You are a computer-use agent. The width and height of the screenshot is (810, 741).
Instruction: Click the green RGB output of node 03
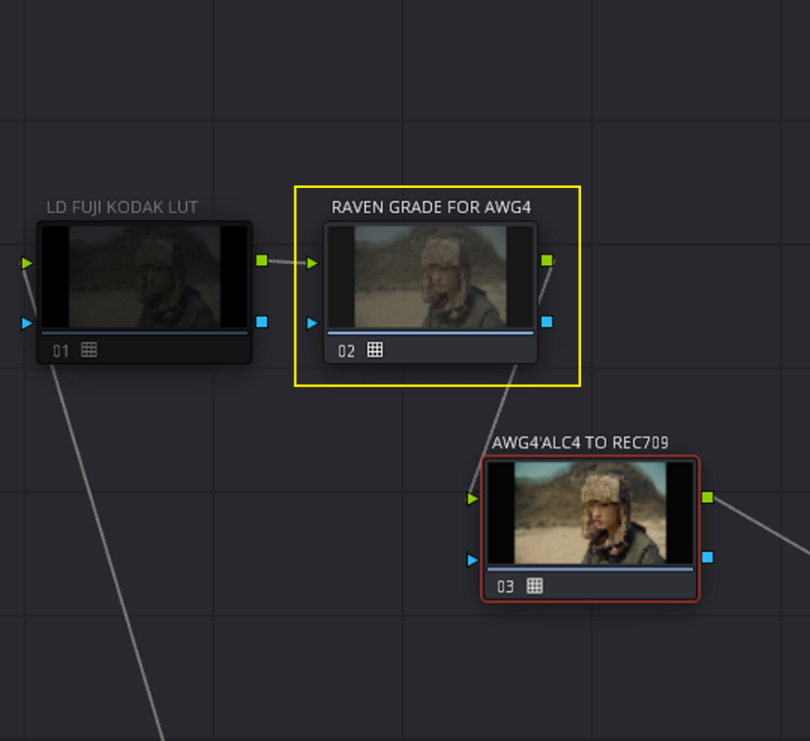coord(708,497)
